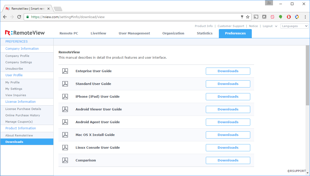This screenshot has height=176, width=310.
Task: Reload the page
Action: pyautogui.click(x=19, y=17)
